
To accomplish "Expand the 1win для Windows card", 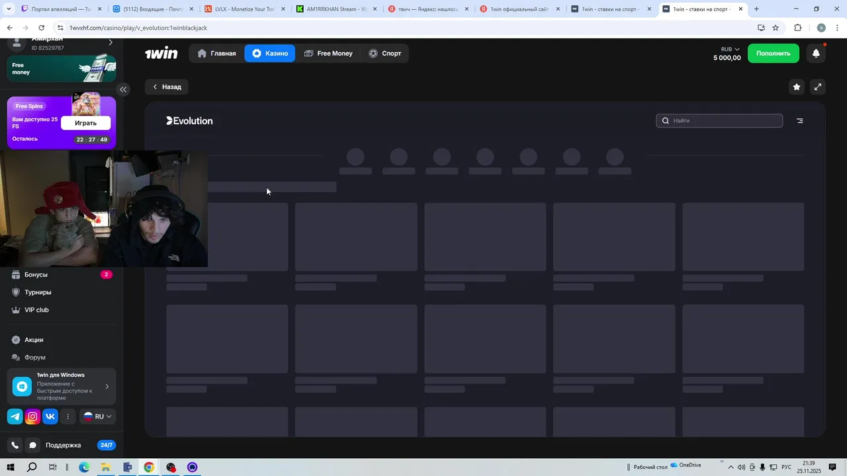I will [x=62, y=387].
